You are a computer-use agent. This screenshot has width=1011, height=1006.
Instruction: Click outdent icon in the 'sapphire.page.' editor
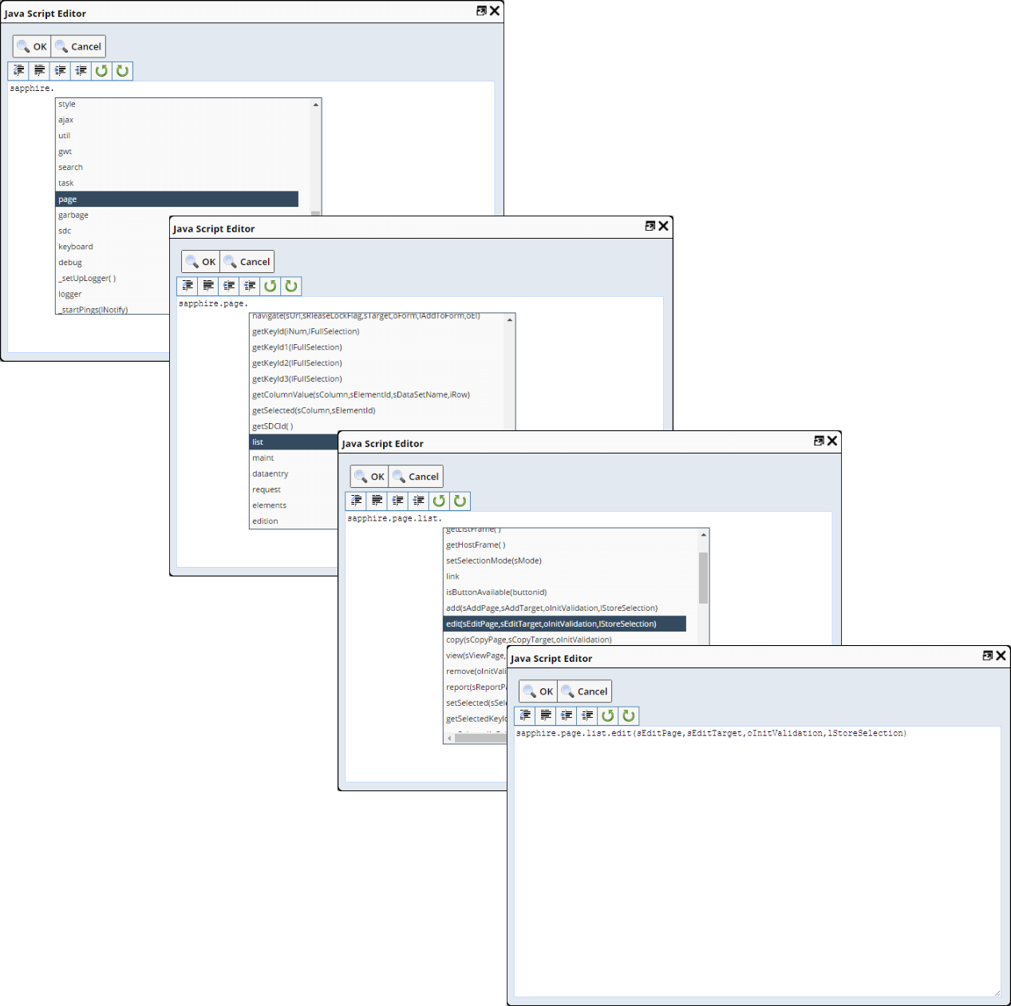point(250,286)
